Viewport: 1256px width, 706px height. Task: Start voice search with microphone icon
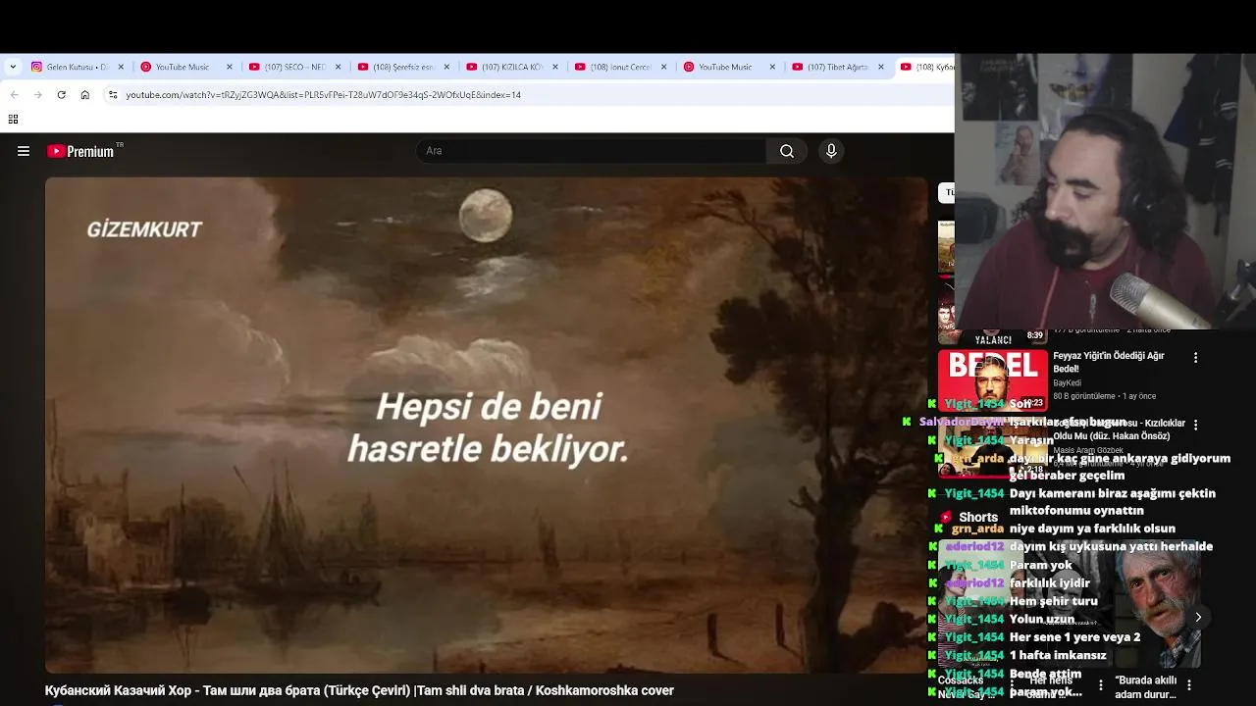831,151
